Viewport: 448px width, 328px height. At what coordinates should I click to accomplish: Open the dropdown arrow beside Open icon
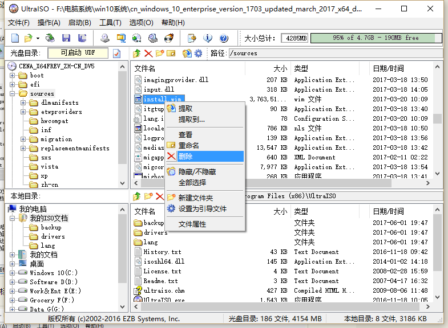tap(38, 38)
